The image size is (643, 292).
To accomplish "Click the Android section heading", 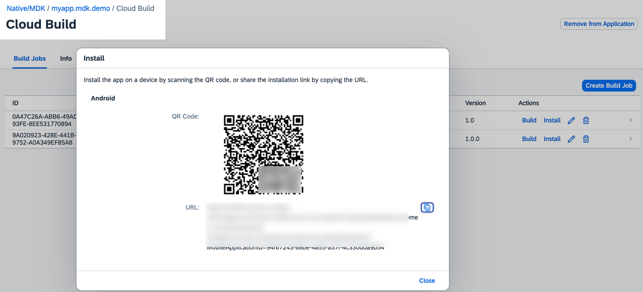I will coord(103,98).
